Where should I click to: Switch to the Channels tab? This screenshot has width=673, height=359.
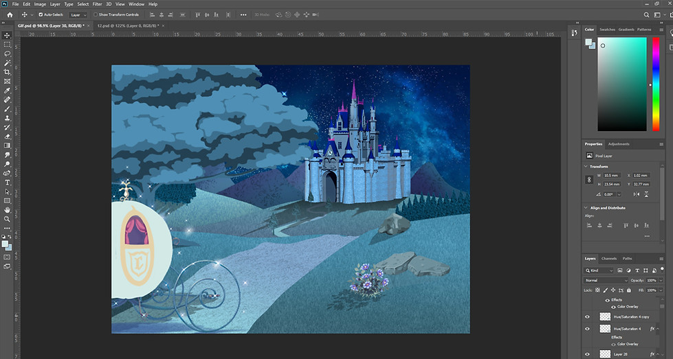pos(608,258)
